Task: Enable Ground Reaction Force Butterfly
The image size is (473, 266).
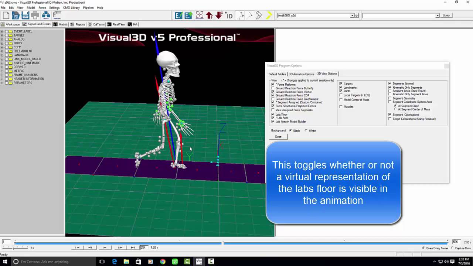Action: 273,88
